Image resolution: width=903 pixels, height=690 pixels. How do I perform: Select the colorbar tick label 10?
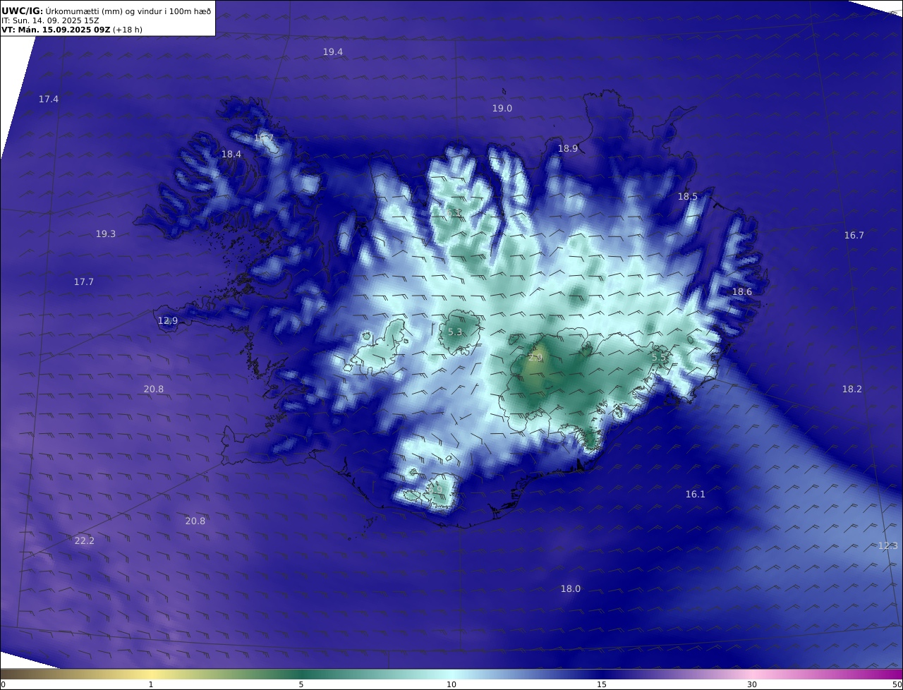[451, 684]
